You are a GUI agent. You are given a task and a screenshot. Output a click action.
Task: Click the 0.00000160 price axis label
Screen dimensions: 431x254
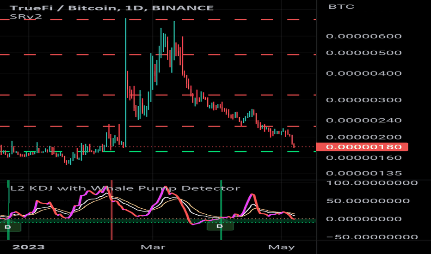pos(363,157)
